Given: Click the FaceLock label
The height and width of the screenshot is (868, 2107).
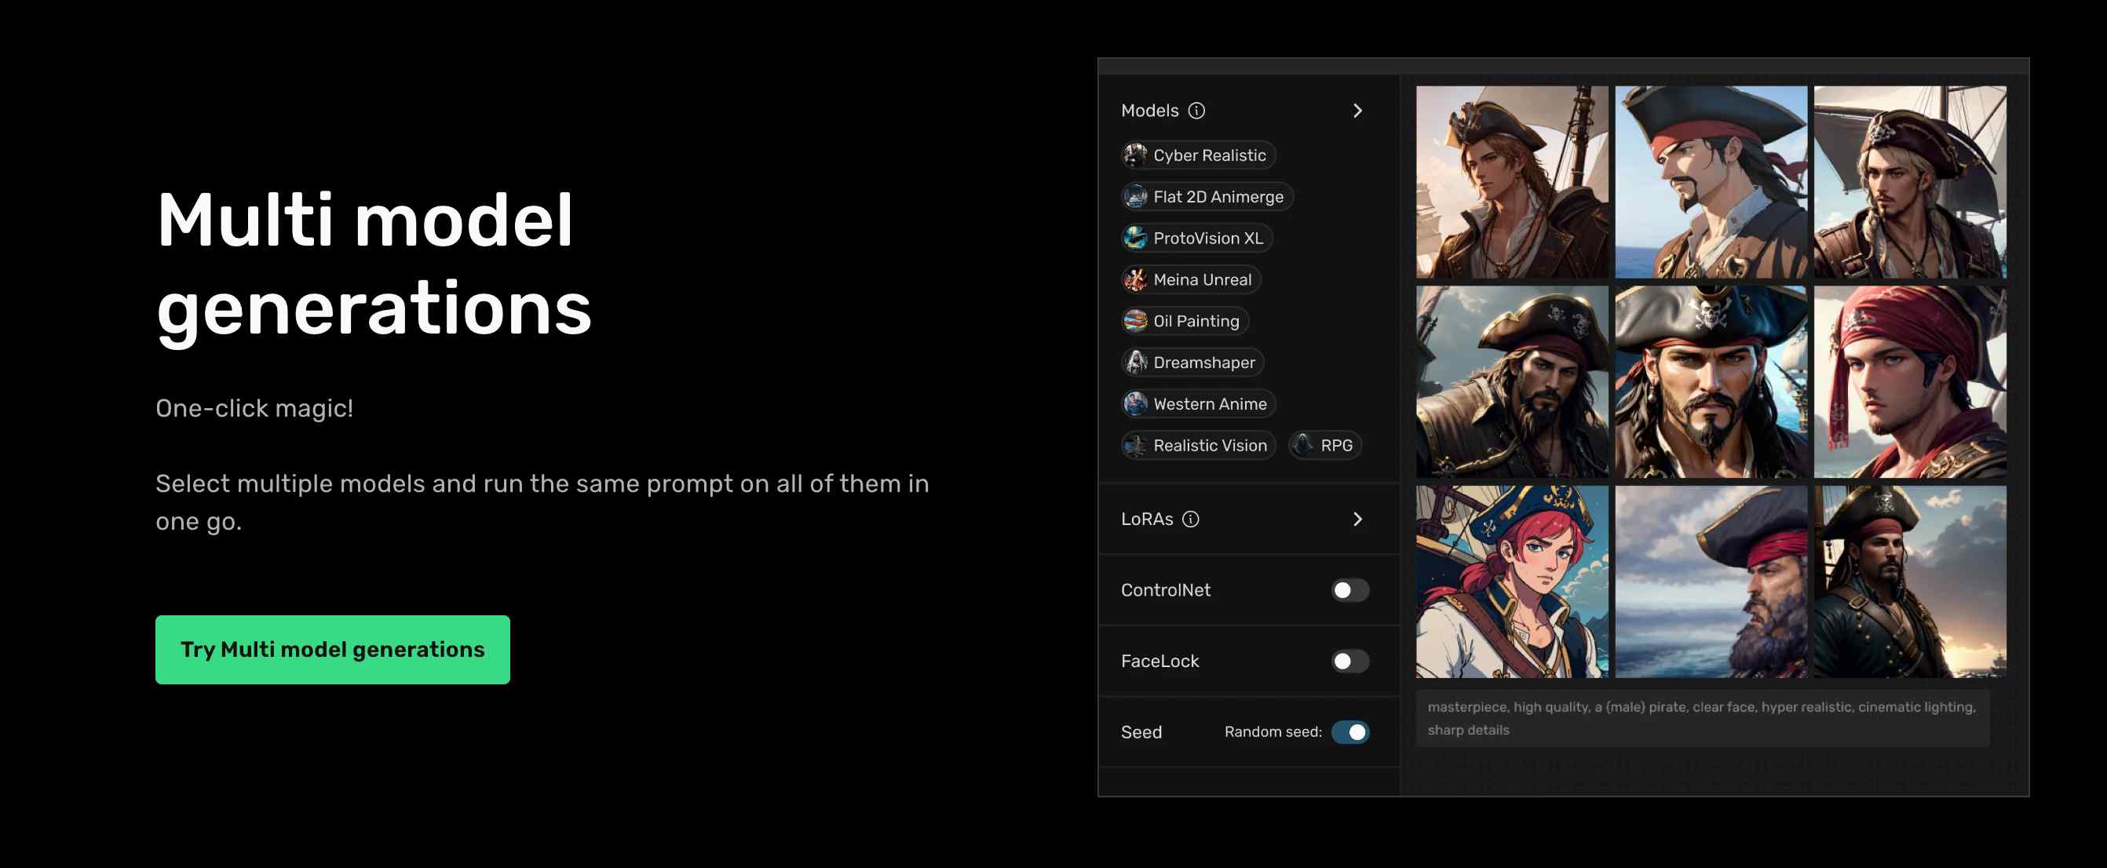Looking at the screenshot, I should (x=1159, y=661).
